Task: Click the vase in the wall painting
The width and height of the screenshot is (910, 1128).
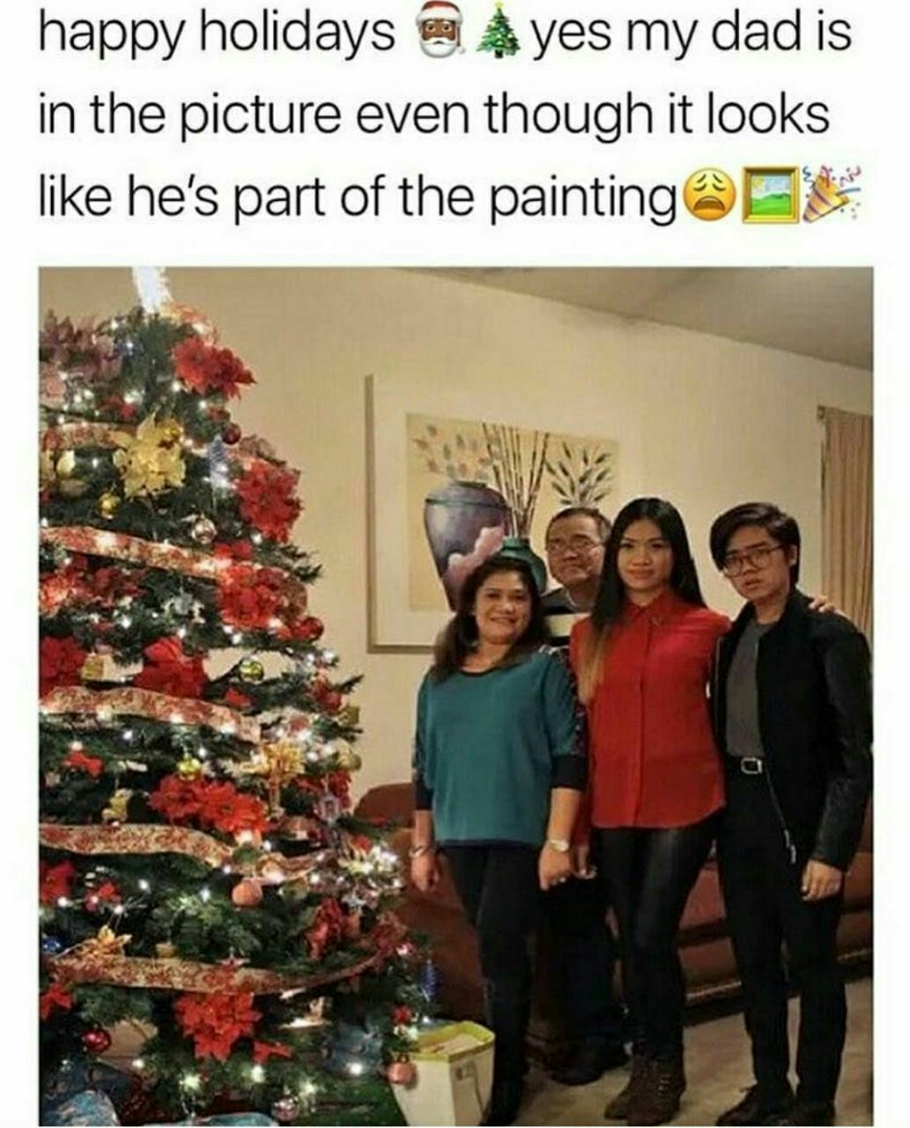Action: (x=464, y=531)
